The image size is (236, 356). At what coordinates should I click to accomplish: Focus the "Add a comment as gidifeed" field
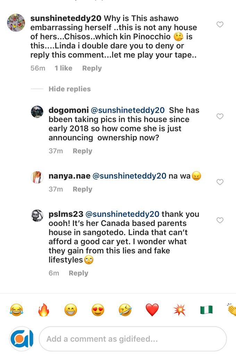click(133, 339)
